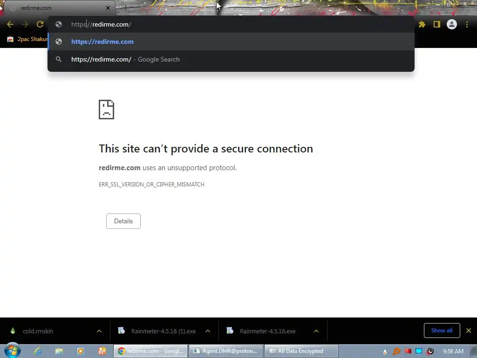The height and width of the screenshot is (358, 477).
Task: Switch to redirme.com Chrome taskbar window
Action: pos(150,351)
